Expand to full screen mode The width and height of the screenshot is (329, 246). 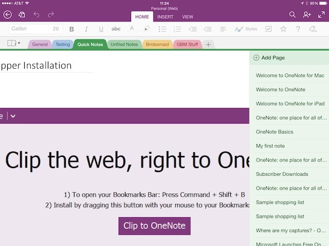(321, 15)
